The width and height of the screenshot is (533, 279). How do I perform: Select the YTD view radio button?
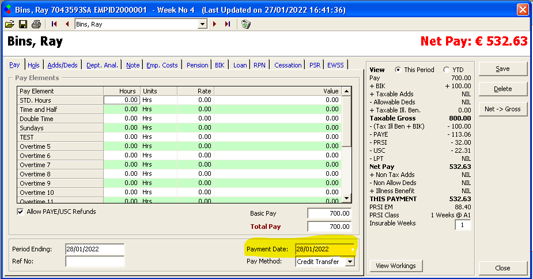point(447,70)
